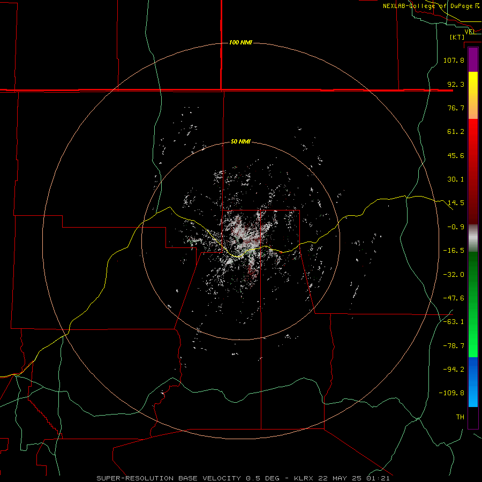The image size is (482, 482).
Task: Click the 30.1 value on the velocity scale
Action: (x=456, y=179)
